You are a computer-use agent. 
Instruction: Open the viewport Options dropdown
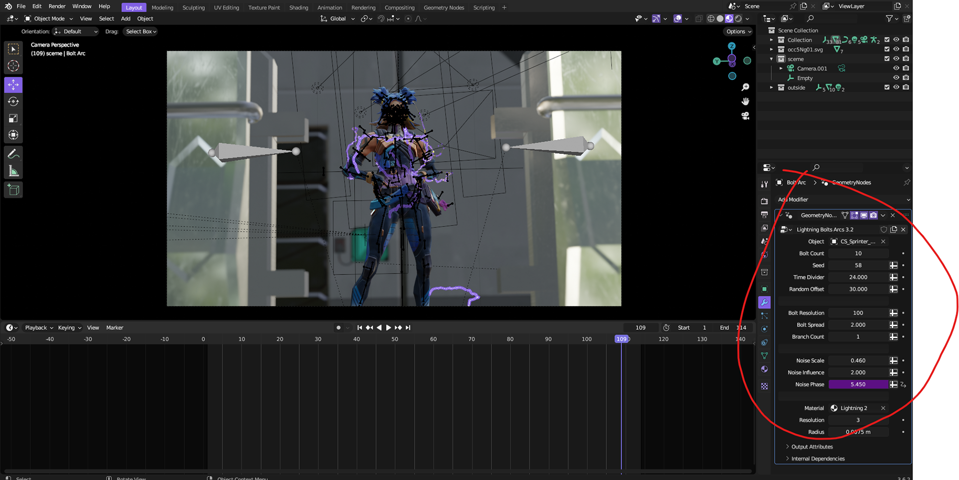point(739,31)
